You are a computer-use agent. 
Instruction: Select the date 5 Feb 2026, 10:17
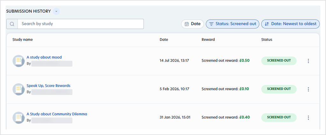pyautogui.click(x=174, y=89)
